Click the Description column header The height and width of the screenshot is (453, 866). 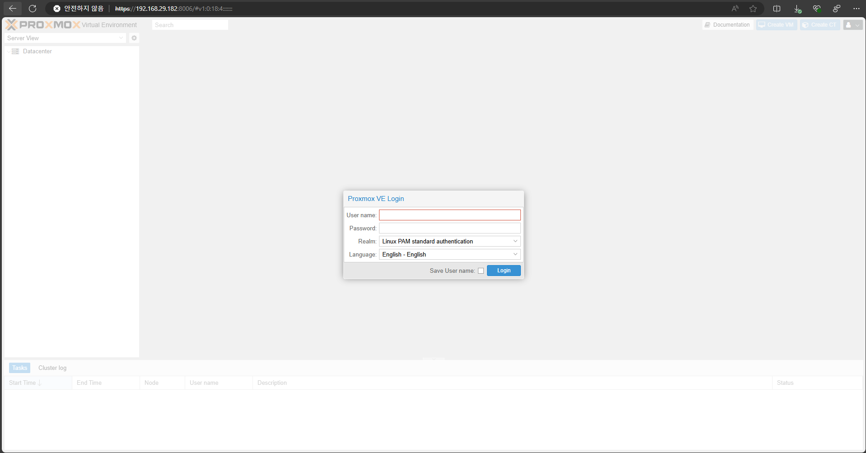512,383
